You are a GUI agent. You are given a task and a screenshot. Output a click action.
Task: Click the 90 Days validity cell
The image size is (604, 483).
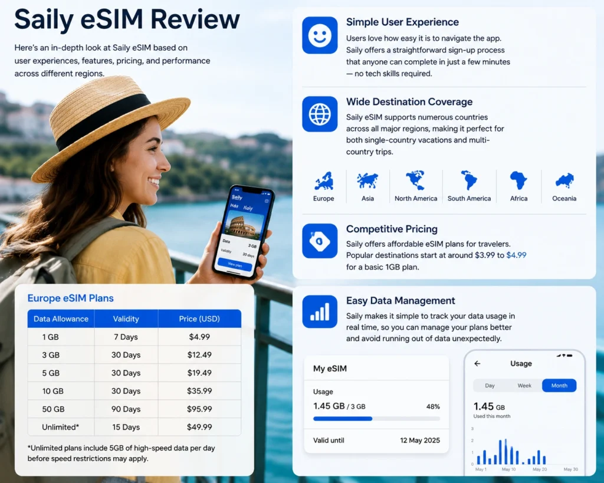point(126,409)
